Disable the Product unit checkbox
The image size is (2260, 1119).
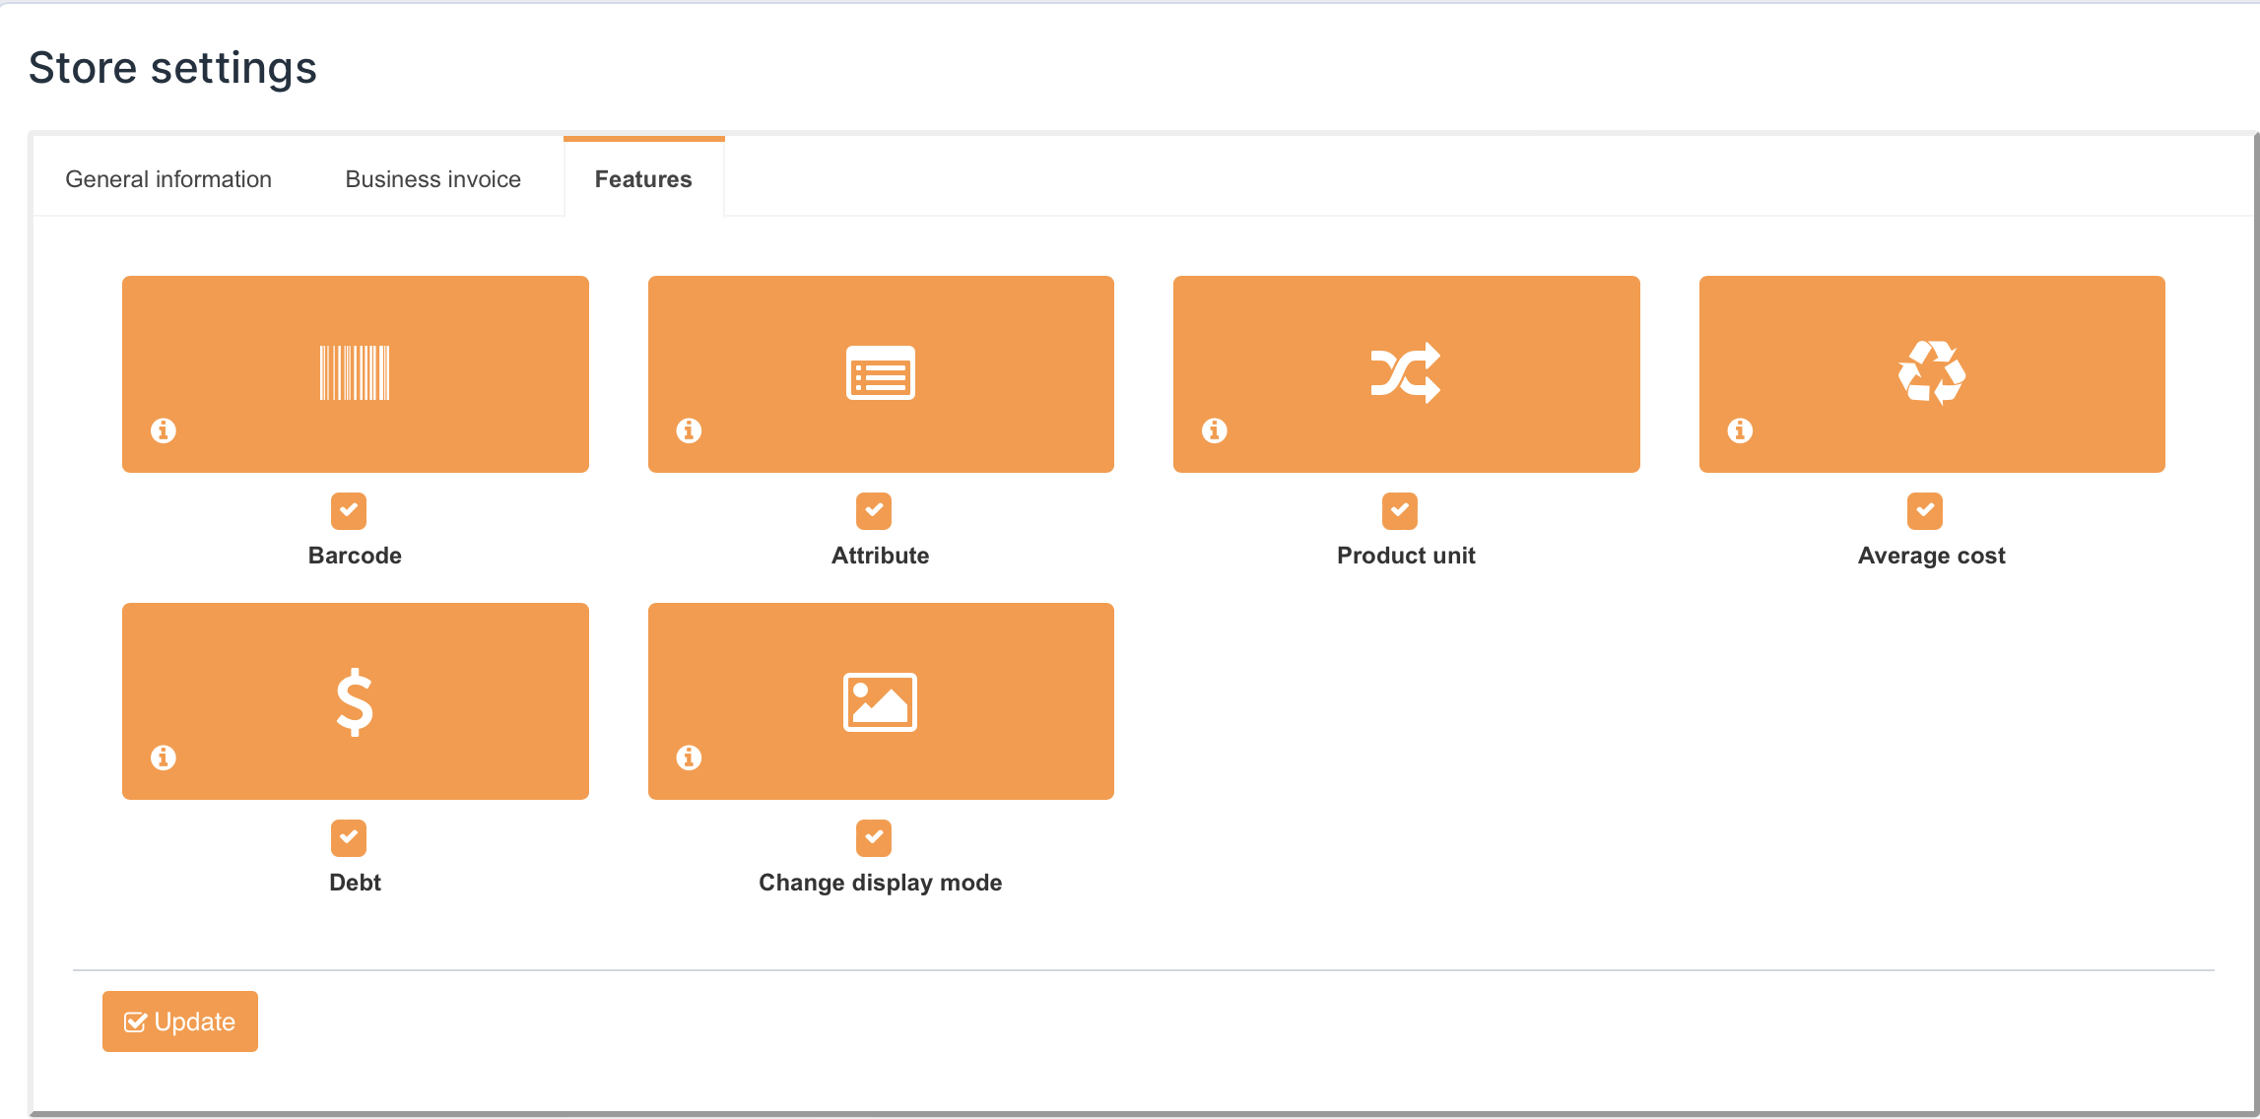pyautogui.click(x=1399, y=510)
